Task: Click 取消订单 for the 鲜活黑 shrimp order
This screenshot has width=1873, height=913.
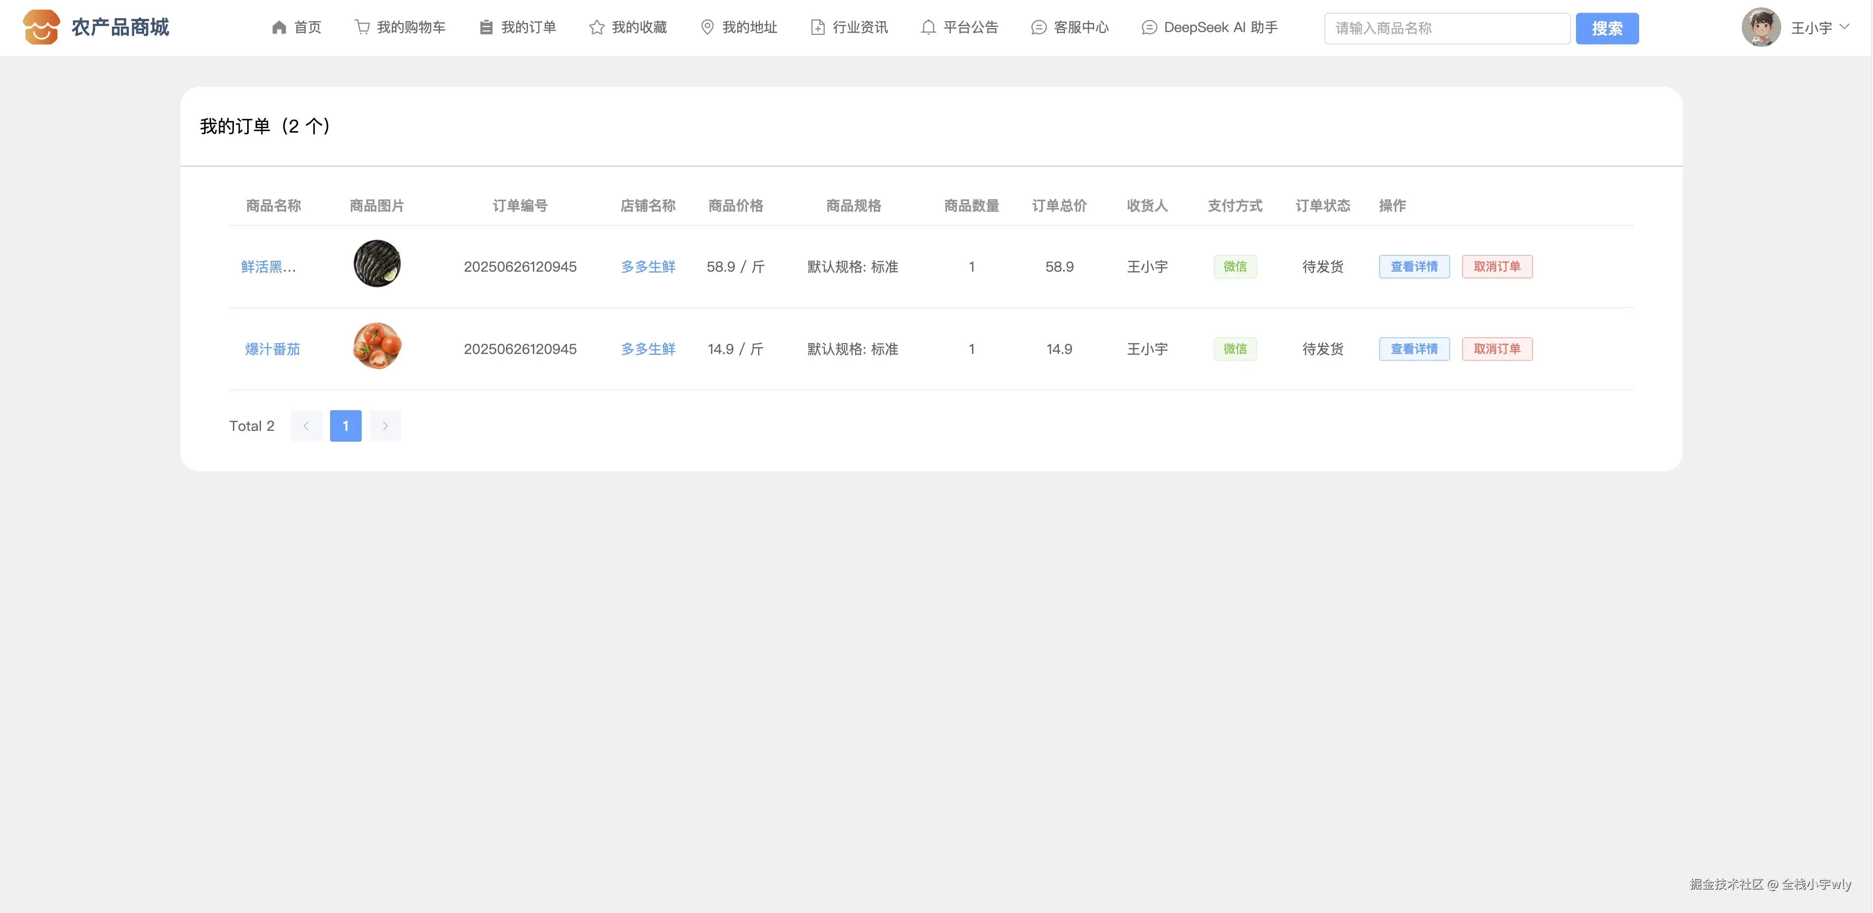Action: (x=1497, y=267)
